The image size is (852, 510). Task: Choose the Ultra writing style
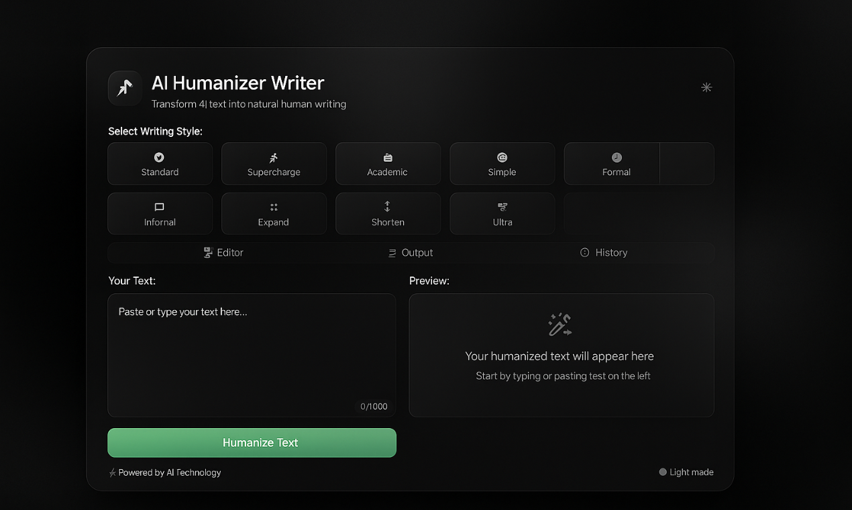tap(502, 214)
